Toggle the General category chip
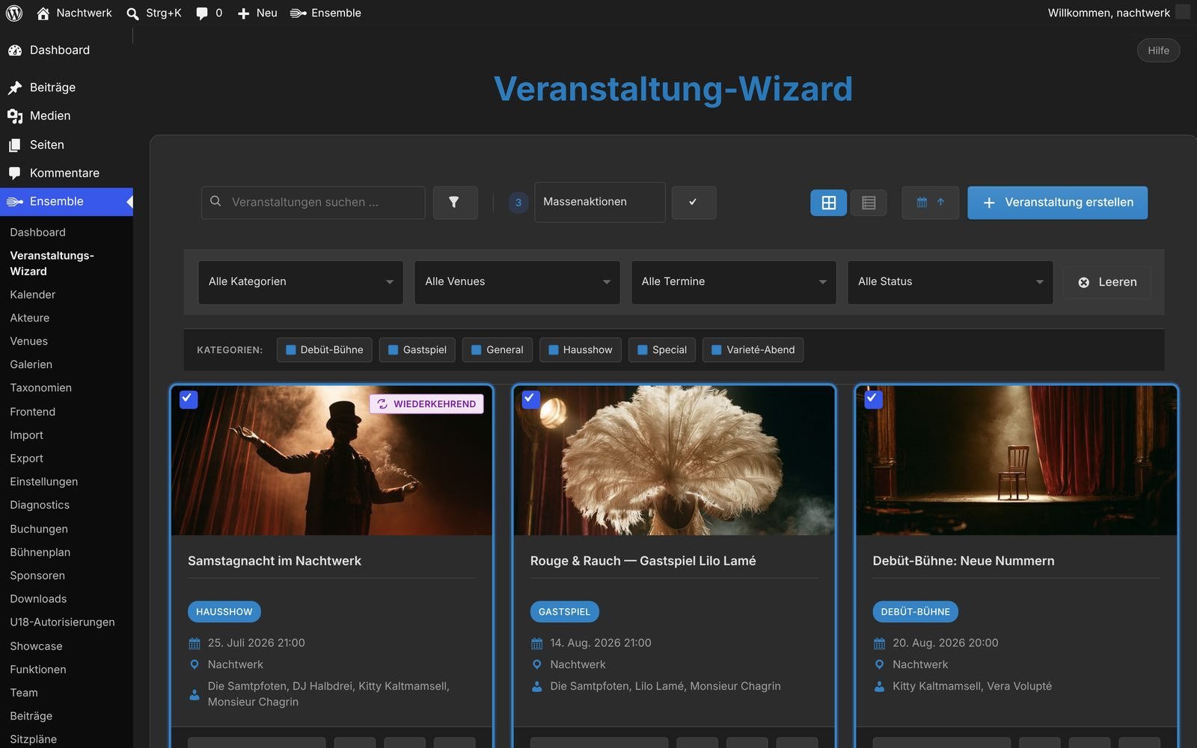The width and height of the screenshot is (1197, 748). (x=497, y=349)
